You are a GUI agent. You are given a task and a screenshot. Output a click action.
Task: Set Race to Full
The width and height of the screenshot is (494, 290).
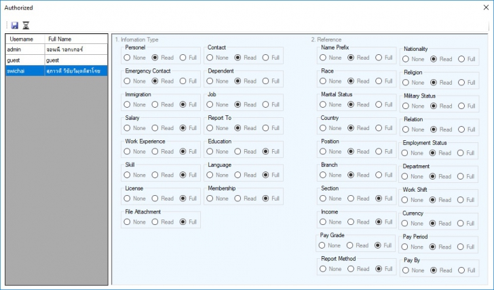click(x=384, y=81)
